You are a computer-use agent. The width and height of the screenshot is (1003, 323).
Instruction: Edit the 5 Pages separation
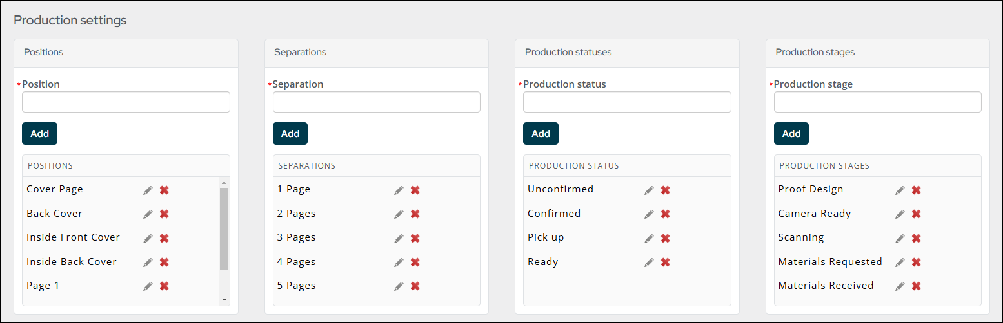pyautogui.click(x=399, y=286)
